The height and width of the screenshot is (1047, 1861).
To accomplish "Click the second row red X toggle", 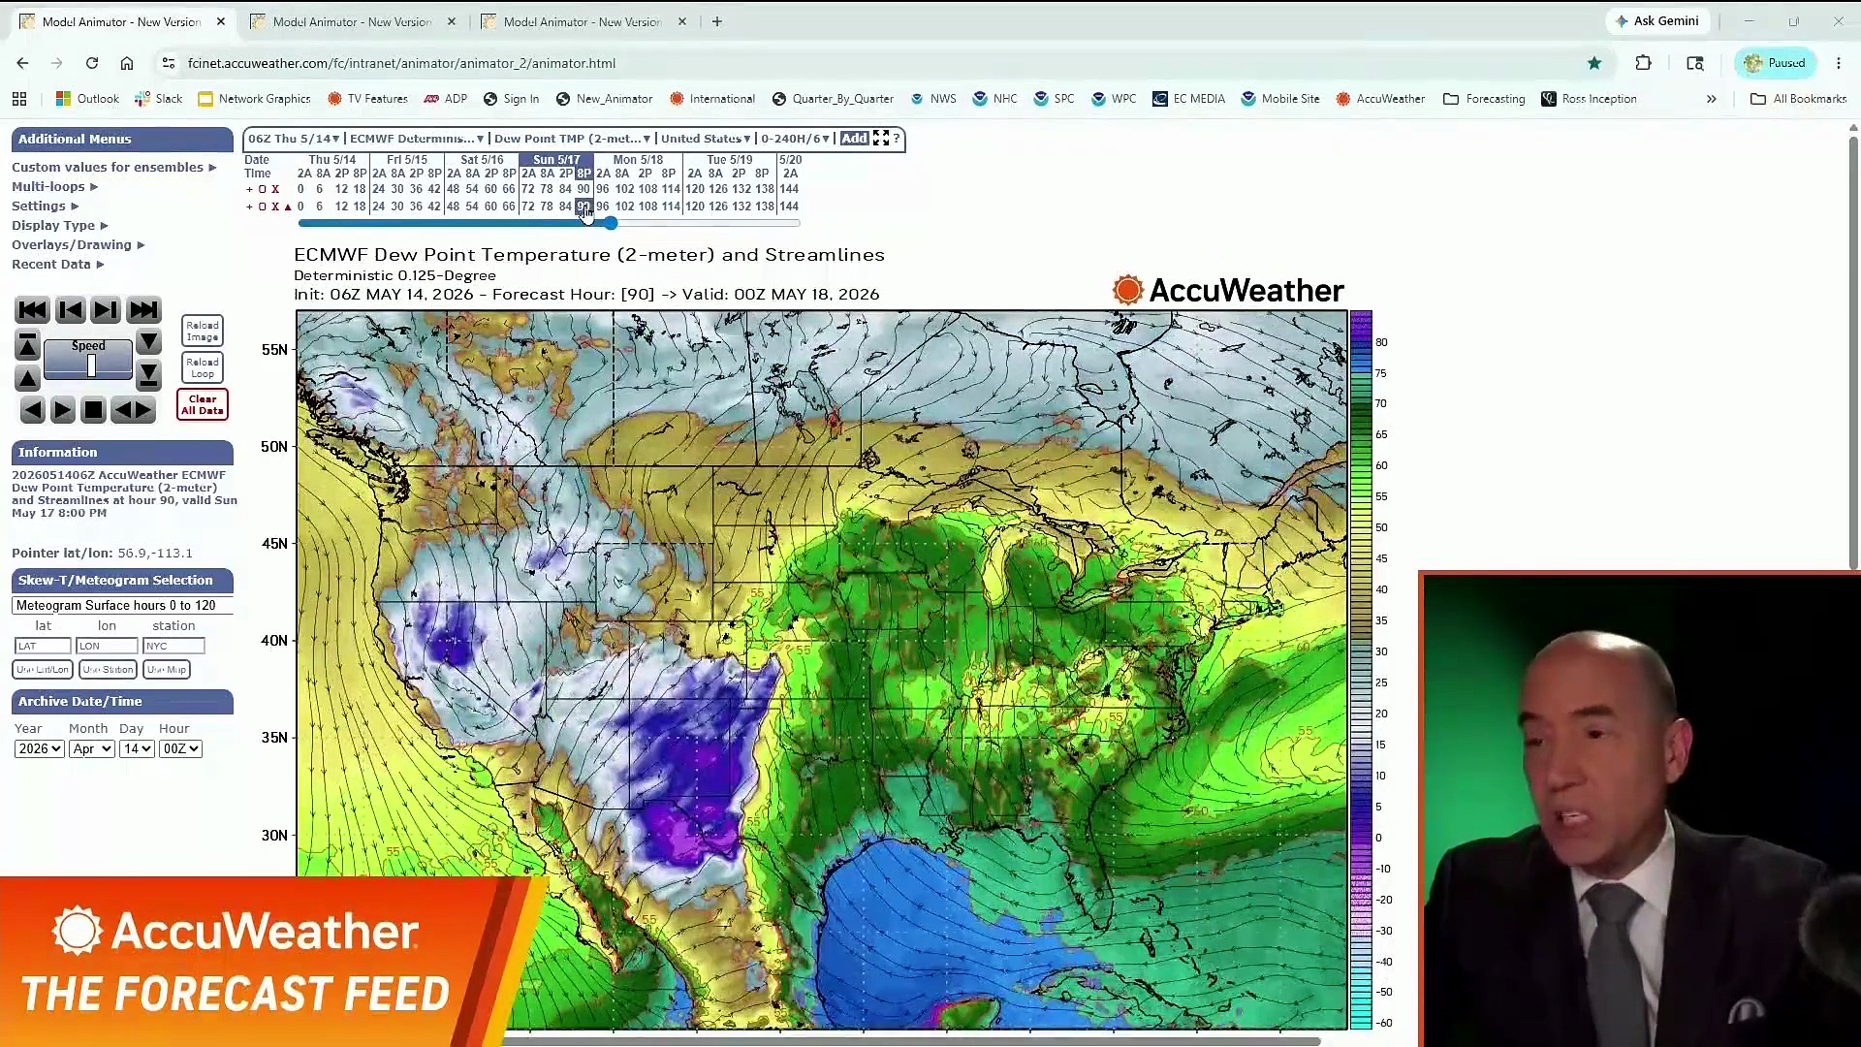I will 275,206.
